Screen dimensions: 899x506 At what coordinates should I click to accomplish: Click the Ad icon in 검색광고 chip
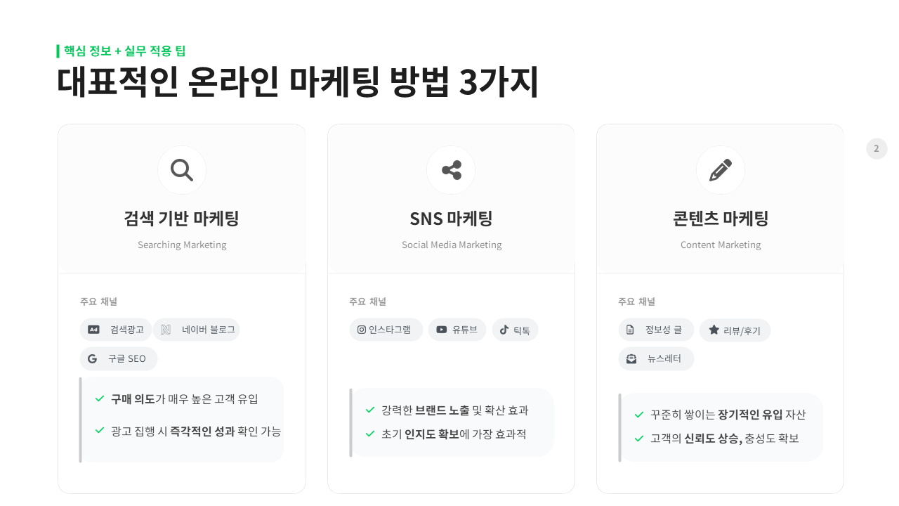click(93, 330)
